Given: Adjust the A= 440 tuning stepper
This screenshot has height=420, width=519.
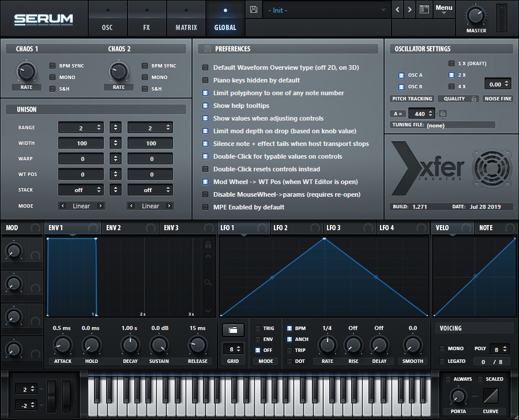Looking at the screenshot, I should pyautogui.click(x=430, y=113).
